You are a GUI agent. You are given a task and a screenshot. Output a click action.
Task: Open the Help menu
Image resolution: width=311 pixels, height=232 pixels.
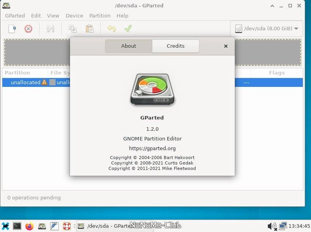[x=122, y=16]
